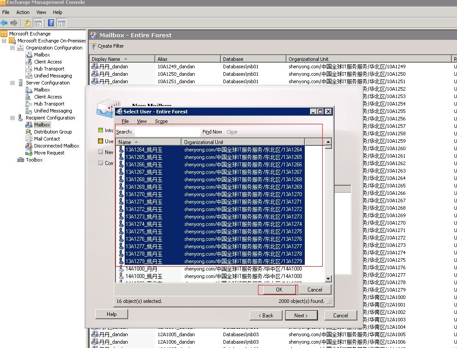Click the Recipient Configuration node icon
This screenshot has width=457, height=348.
[x=20, y=118]
